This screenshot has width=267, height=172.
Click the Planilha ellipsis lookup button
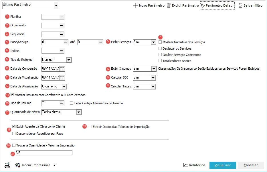pyautogui.click(x=61, y=17)
